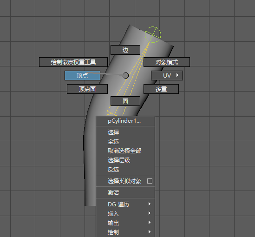Switch to 对象模式 (Object Mode)
255x237 pixels.
tap(167, 62)
